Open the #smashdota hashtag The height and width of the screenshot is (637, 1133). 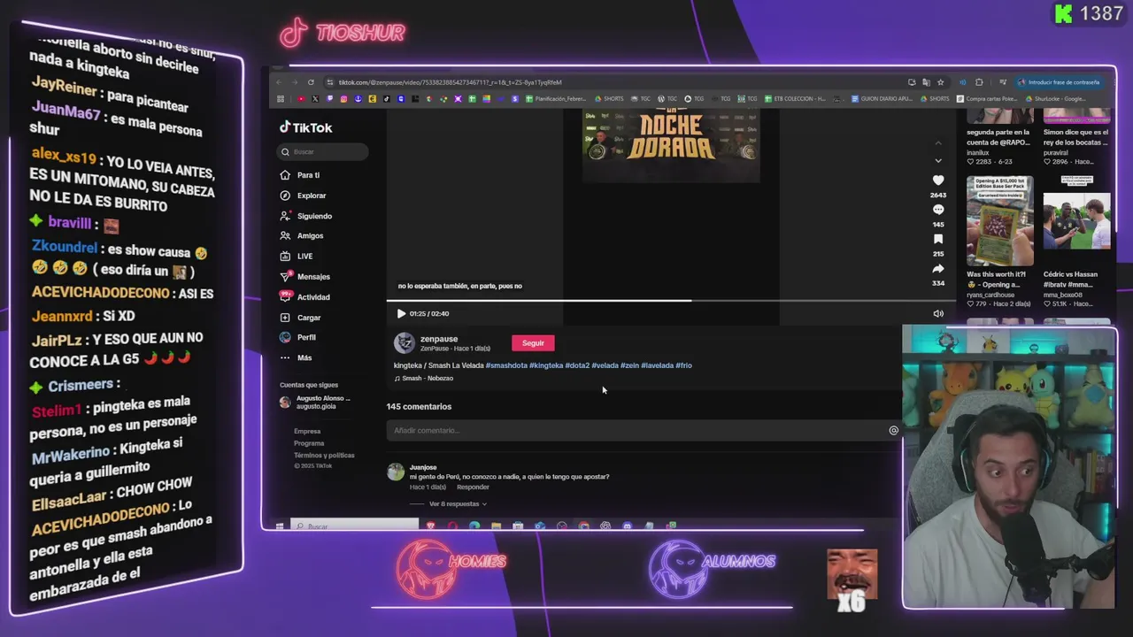point(506,365)
